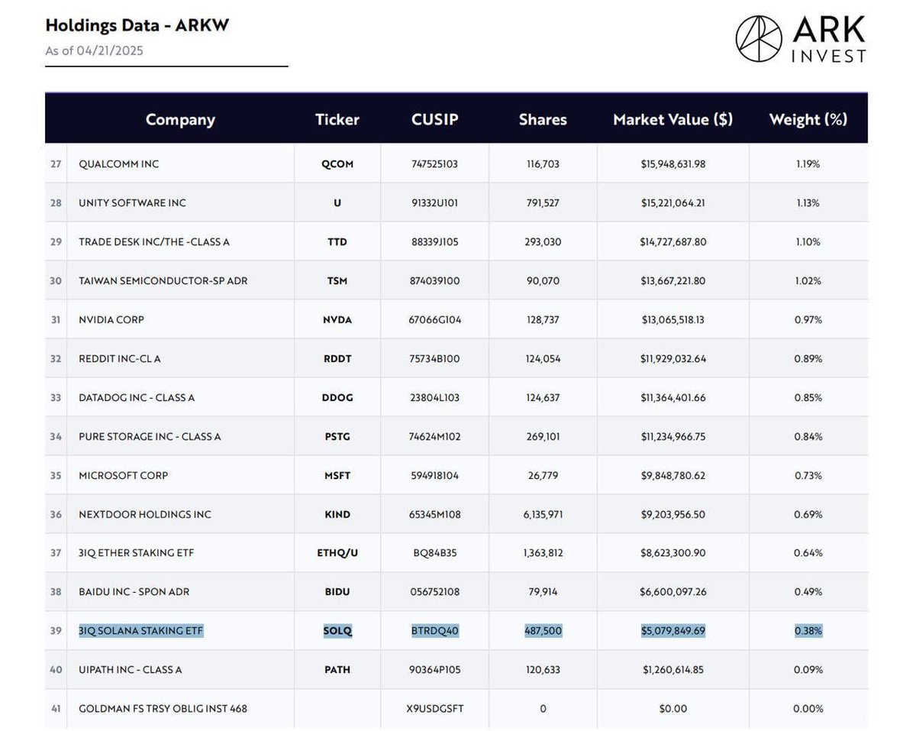The image size is (916, 731).
Task: Click market value $15,948,631.98
Action: pyautogui.click(x=672, y=164)
